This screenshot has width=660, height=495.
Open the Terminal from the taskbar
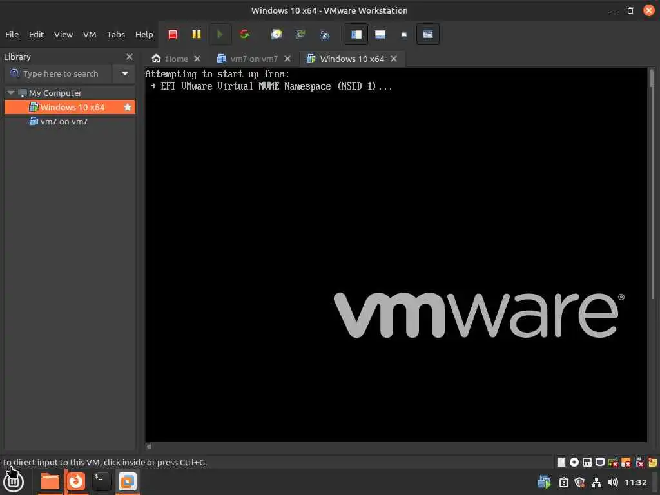pyautogui.click(x=101, y=482)
